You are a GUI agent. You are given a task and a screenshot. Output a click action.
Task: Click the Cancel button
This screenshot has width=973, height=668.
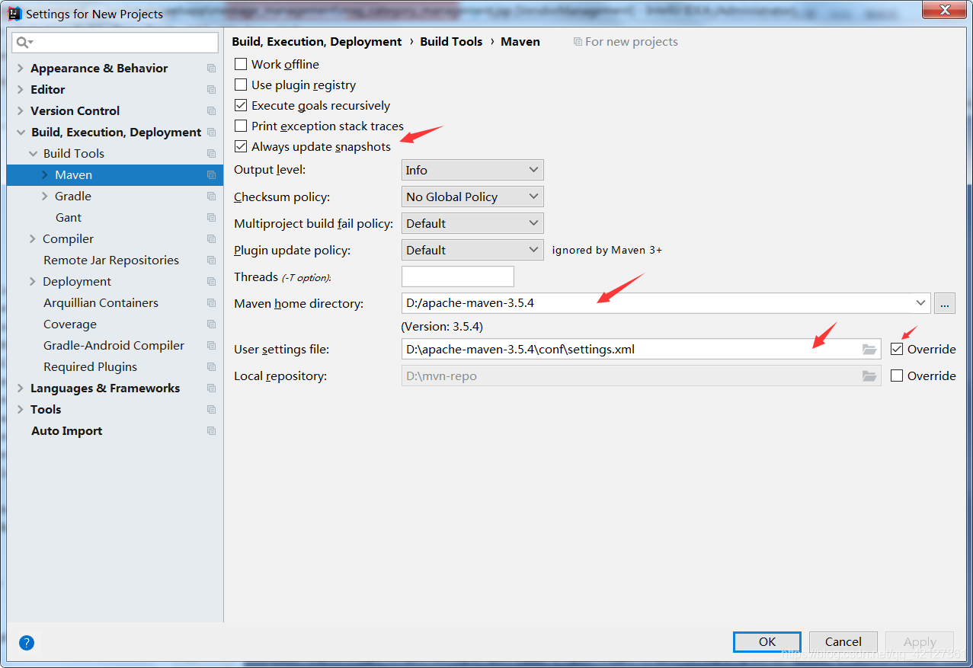click(x=843, y=642)
